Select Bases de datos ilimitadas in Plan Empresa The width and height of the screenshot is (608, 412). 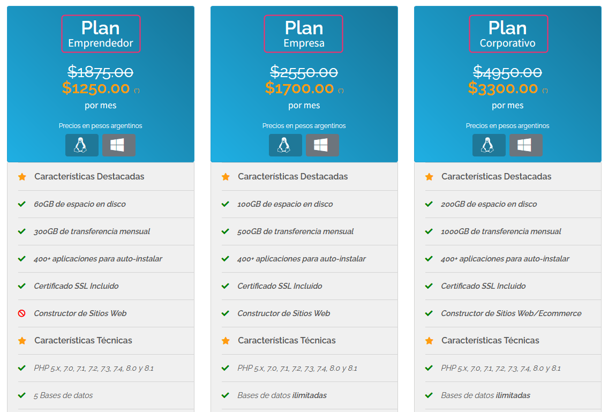(x=282, y=395)
